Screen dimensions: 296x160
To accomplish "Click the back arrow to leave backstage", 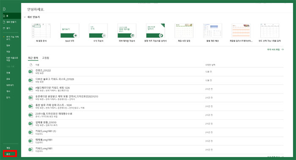I will coord(4,9).
